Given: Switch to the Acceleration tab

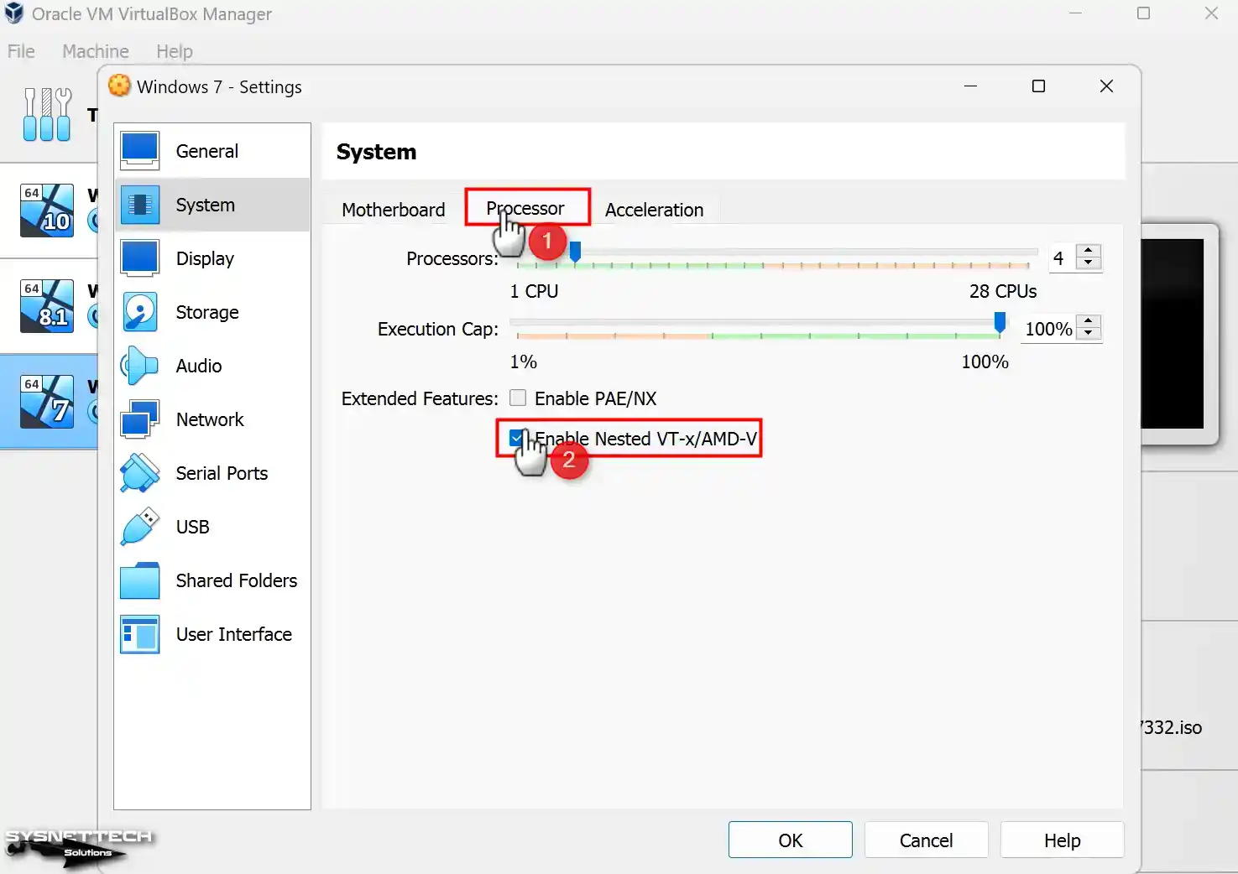Looking at the screenshot, I should tap(654, 210).
